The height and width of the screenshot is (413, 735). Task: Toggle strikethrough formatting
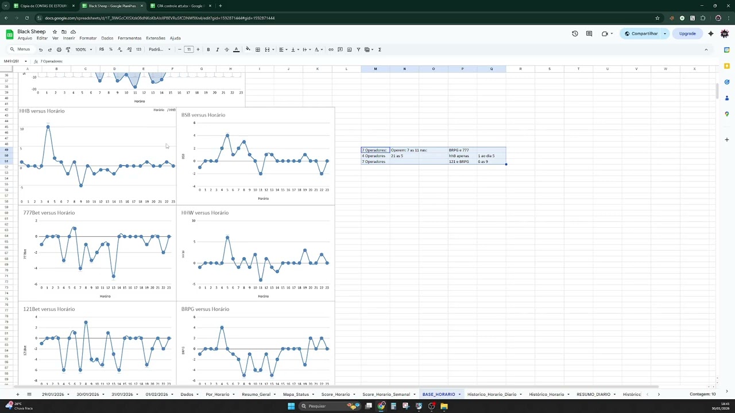tap(226, 49)
